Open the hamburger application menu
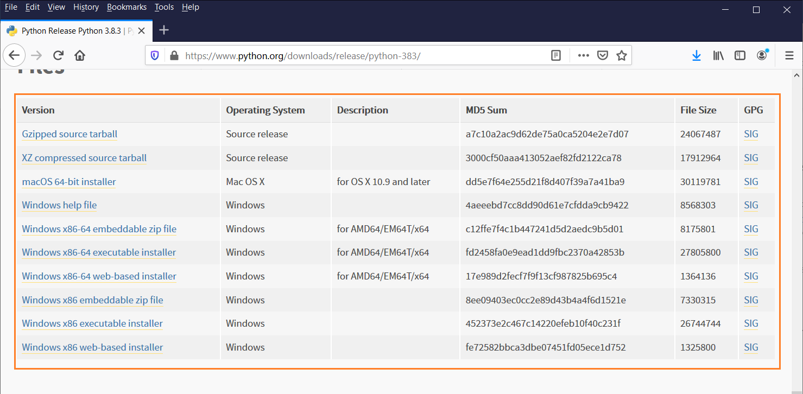The image size is (803, 394). point(790,55)
